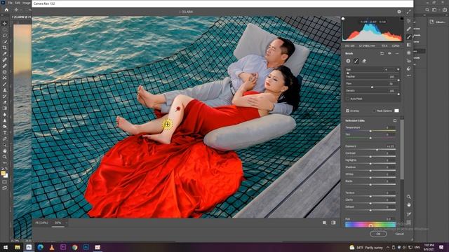Create a new brush adjustment

[348, 61]
